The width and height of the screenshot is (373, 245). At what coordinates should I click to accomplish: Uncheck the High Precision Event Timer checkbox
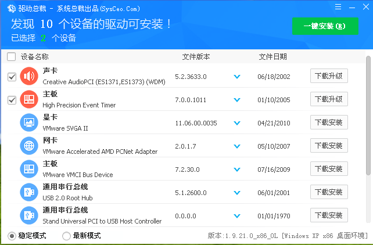(12, 100)
